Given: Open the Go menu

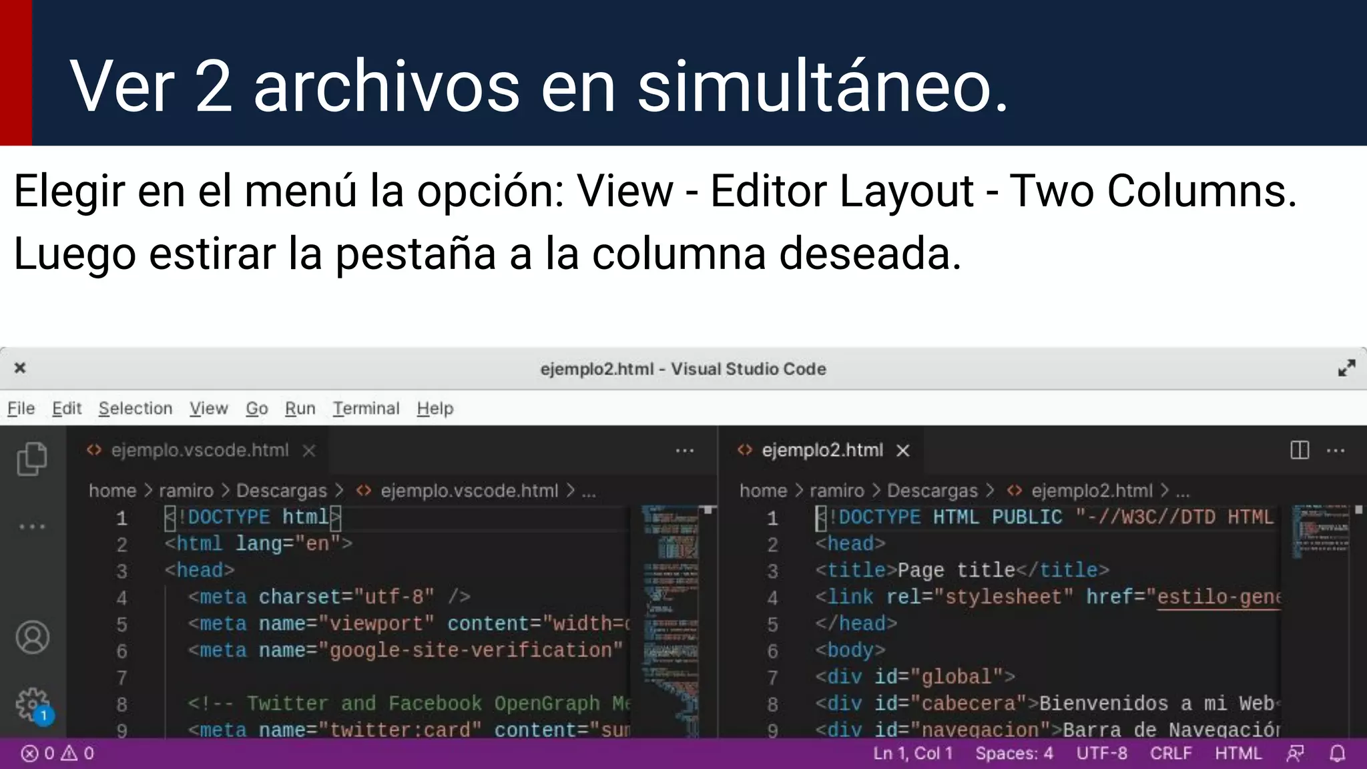Looking at the screenshot, I should pos(257,409).
